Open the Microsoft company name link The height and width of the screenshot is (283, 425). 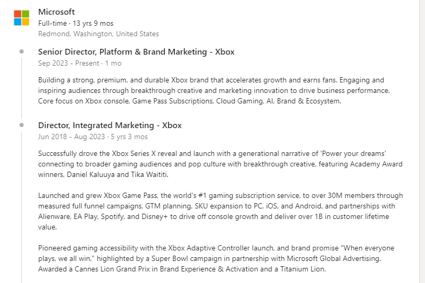(x=56, y=12)
